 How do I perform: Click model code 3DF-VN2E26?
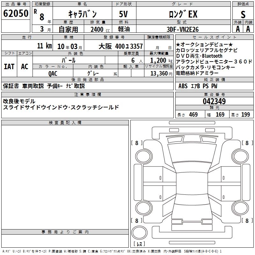click(x=183, y=29)
